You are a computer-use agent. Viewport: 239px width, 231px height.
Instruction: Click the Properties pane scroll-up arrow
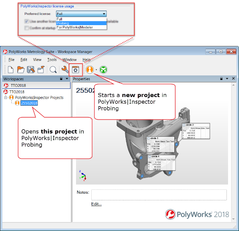[234, 85]
